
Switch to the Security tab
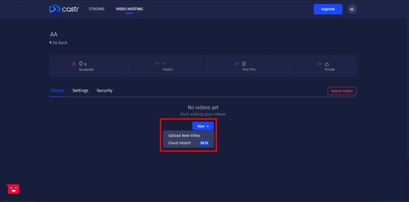coord(105,91)
